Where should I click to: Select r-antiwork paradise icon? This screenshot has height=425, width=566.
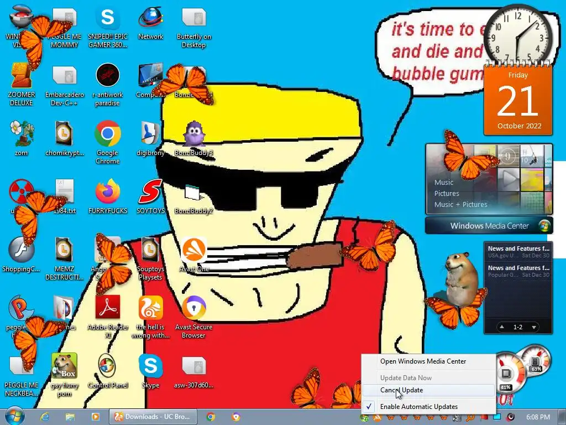(x=108, y=85)
